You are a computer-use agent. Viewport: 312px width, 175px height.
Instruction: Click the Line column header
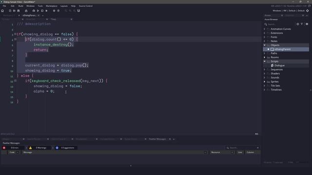point(240,152)
